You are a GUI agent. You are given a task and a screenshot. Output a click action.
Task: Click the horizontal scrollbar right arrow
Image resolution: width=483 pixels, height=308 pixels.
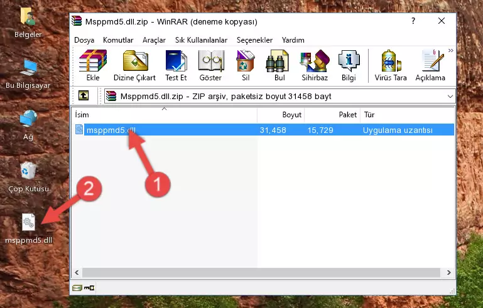(449, 272)
